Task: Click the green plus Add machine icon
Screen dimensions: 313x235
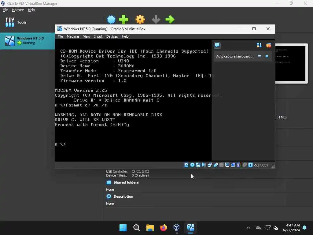Action: click(123, 19)
